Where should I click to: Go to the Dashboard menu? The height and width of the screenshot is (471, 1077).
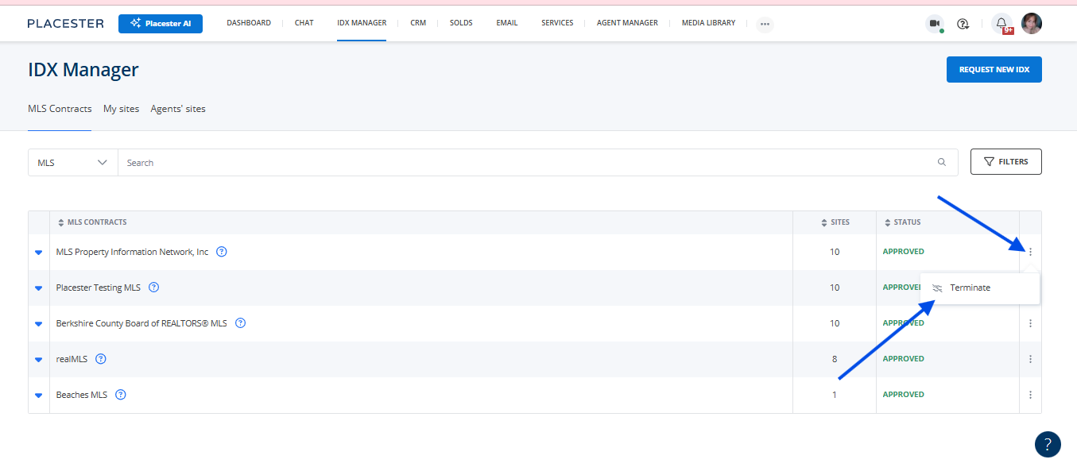(x=249, y=23)
